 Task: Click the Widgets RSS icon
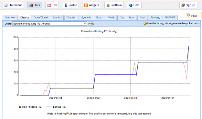click(x=86, y=5)
